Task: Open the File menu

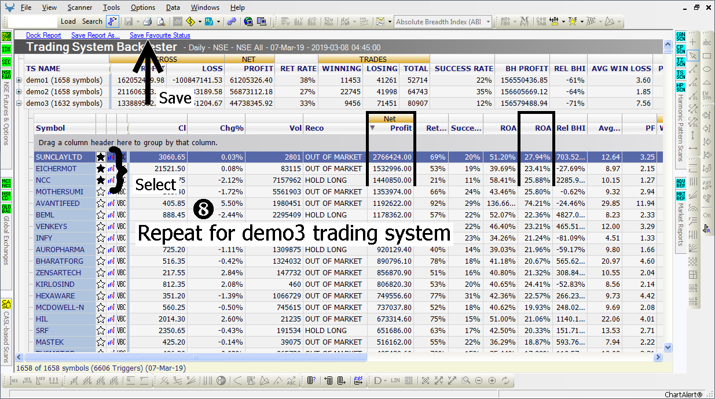Action: click(x=26, y=8)
